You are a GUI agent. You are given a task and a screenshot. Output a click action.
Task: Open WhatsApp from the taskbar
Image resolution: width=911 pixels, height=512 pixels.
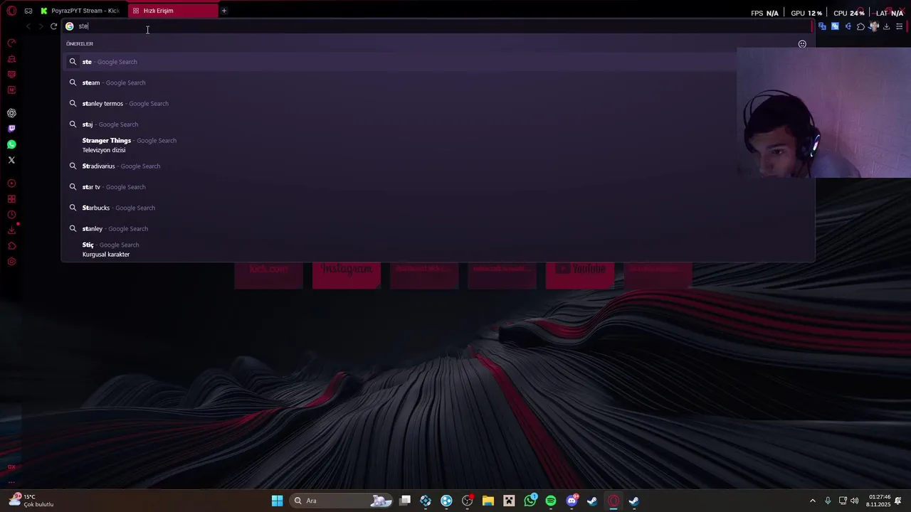point(530,501)
